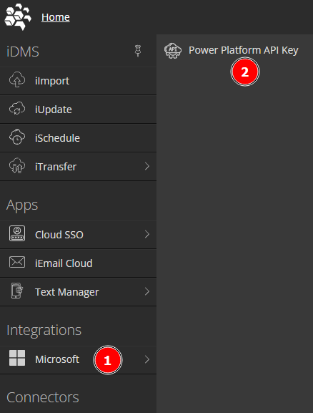Click the Microsoft windows logo icon
313x413 pixels.
click(x=17, y=358)
